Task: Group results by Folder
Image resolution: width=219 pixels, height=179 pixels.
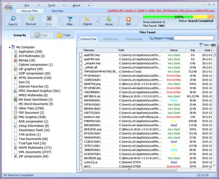Action: click(x=64, y=35)
